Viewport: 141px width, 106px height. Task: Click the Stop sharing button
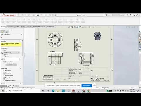87,86
